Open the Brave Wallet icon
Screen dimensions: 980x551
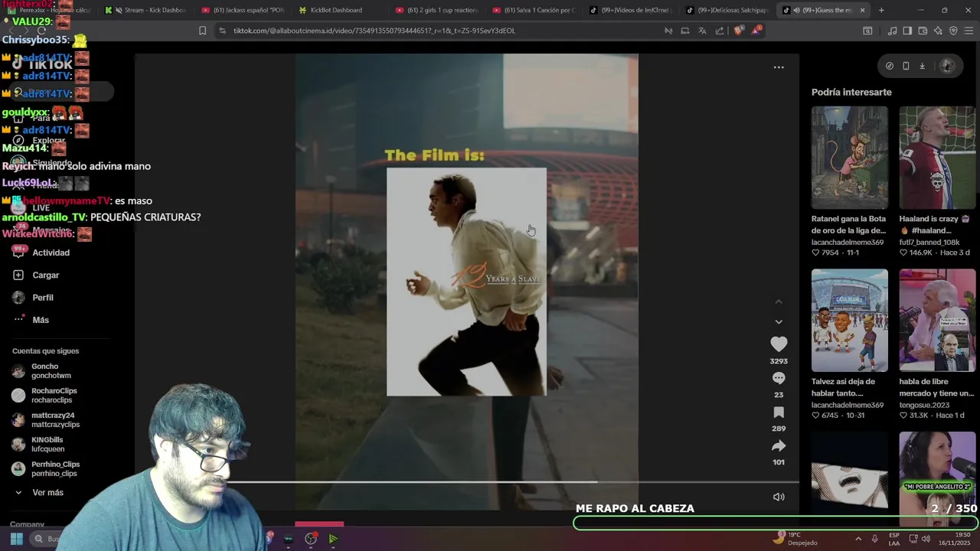click(923, 31)
